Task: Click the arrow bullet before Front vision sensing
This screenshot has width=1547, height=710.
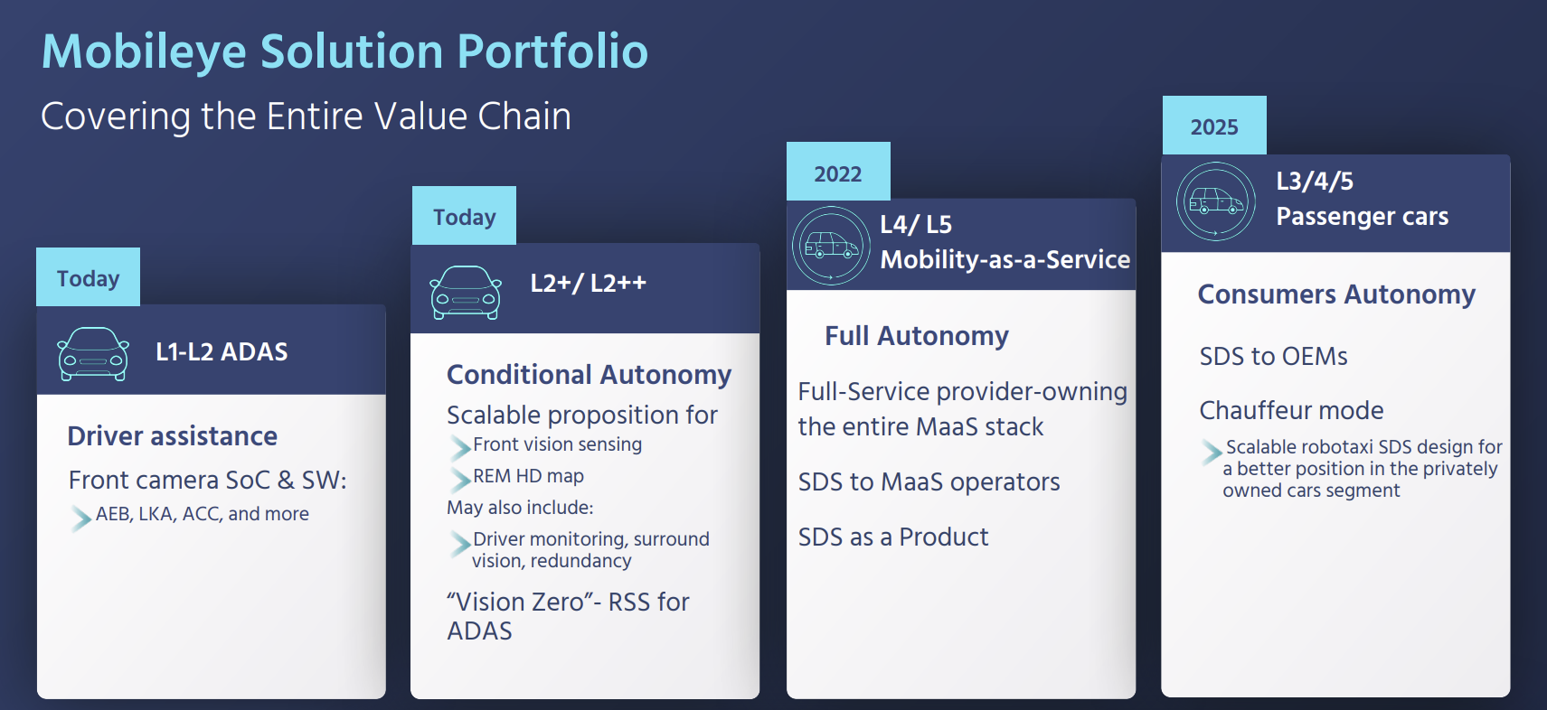Action: 460,447
